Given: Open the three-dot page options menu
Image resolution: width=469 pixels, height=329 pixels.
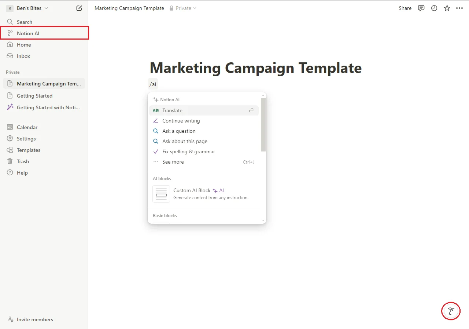Looking at the screenshot, I should (x=459, y=8).
